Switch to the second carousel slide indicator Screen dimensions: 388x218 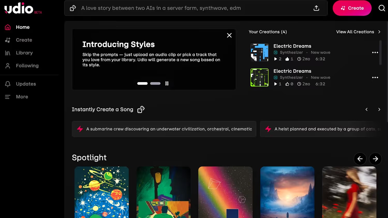(x=155, y=83)
